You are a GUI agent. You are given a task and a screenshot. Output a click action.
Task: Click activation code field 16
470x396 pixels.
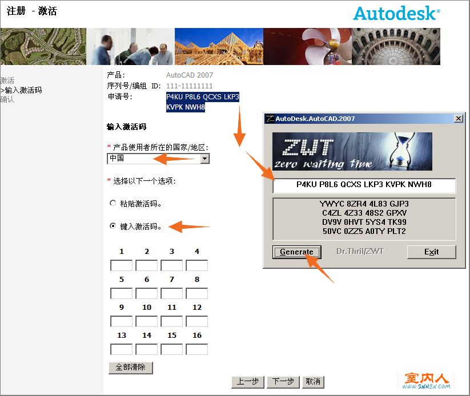[197, 349]
